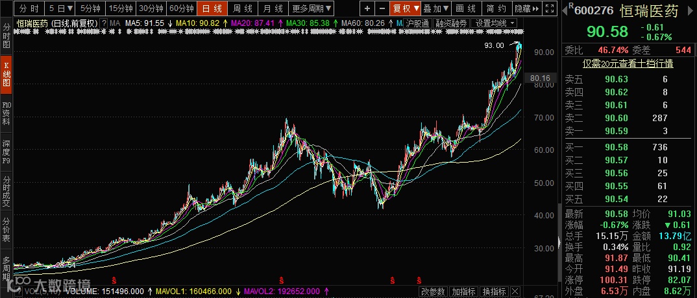Screen dimensions: 697x298
Task: Click the 卖二 volume 287
Action: coord(659,118)
